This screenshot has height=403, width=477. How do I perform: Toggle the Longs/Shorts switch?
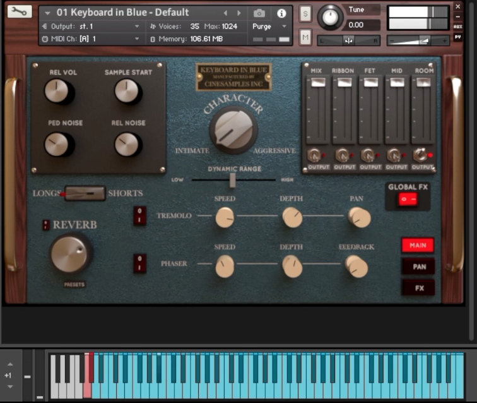point(85,193)
